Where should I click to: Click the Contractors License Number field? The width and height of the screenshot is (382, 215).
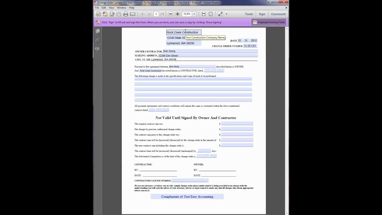coord(190,180)
